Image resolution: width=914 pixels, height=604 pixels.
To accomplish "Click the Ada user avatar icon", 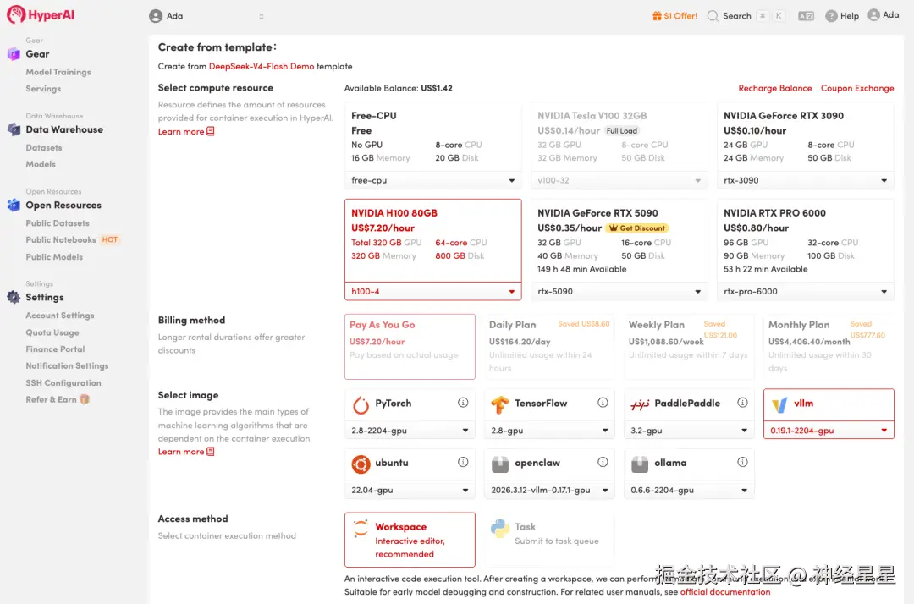I will [873, 15].
